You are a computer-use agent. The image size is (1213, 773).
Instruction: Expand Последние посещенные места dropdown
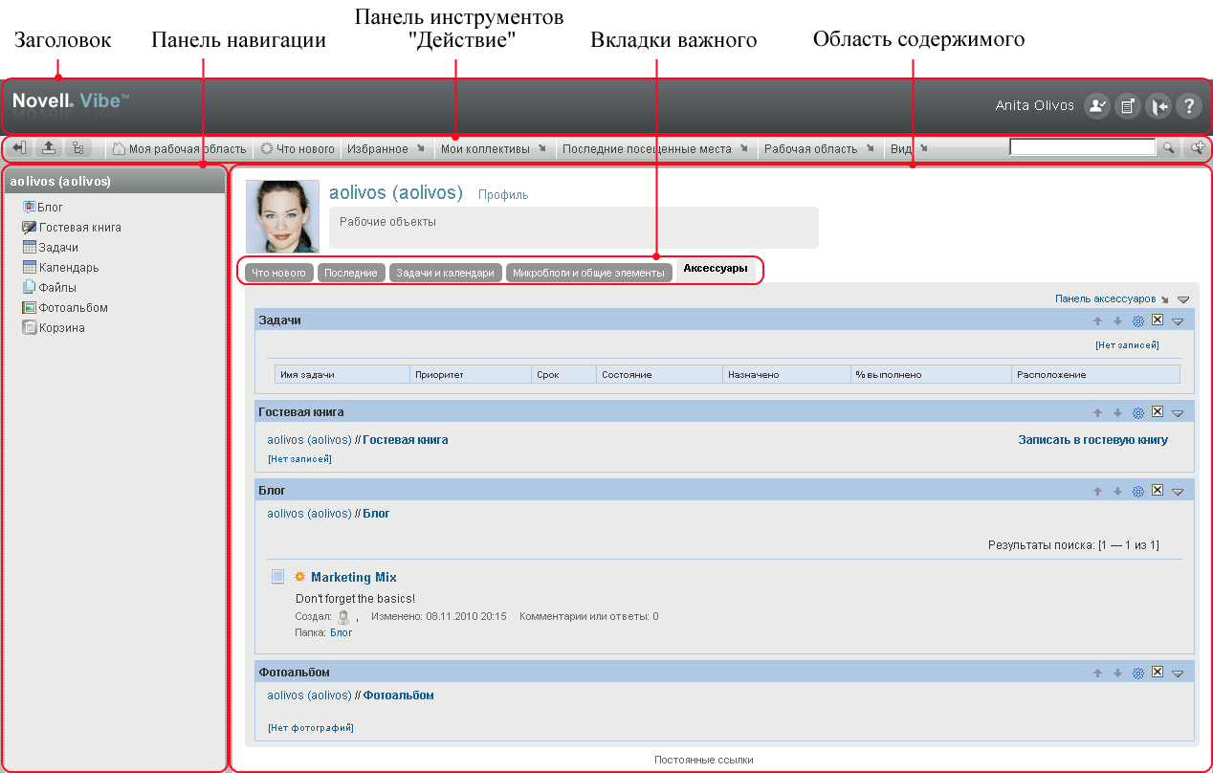click(655, 149)
